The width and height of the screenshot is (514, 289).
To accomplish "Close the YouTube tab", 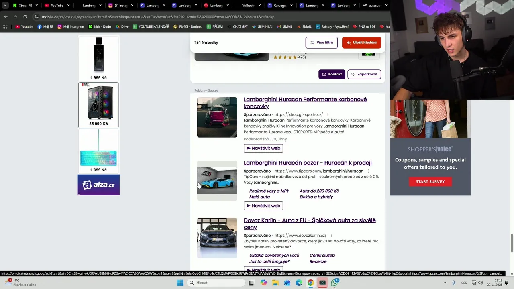I will click(68, 6).
